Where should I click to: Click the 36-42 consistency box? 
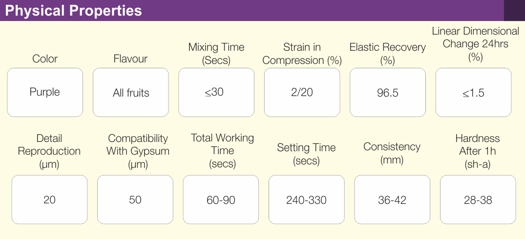click(392, 199)
